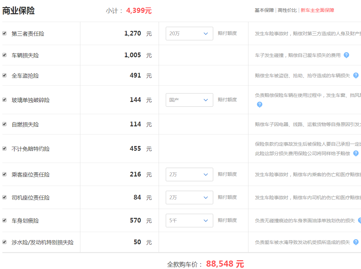Disable 自燃损失险 checkbox
This screenshot has height=269, width=361.
click(4, 124)
